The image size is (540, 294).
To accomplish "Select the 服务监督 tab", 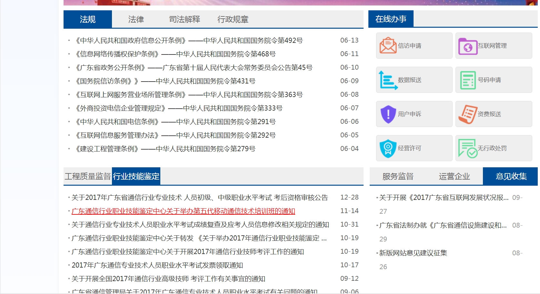I will (398, 176).
